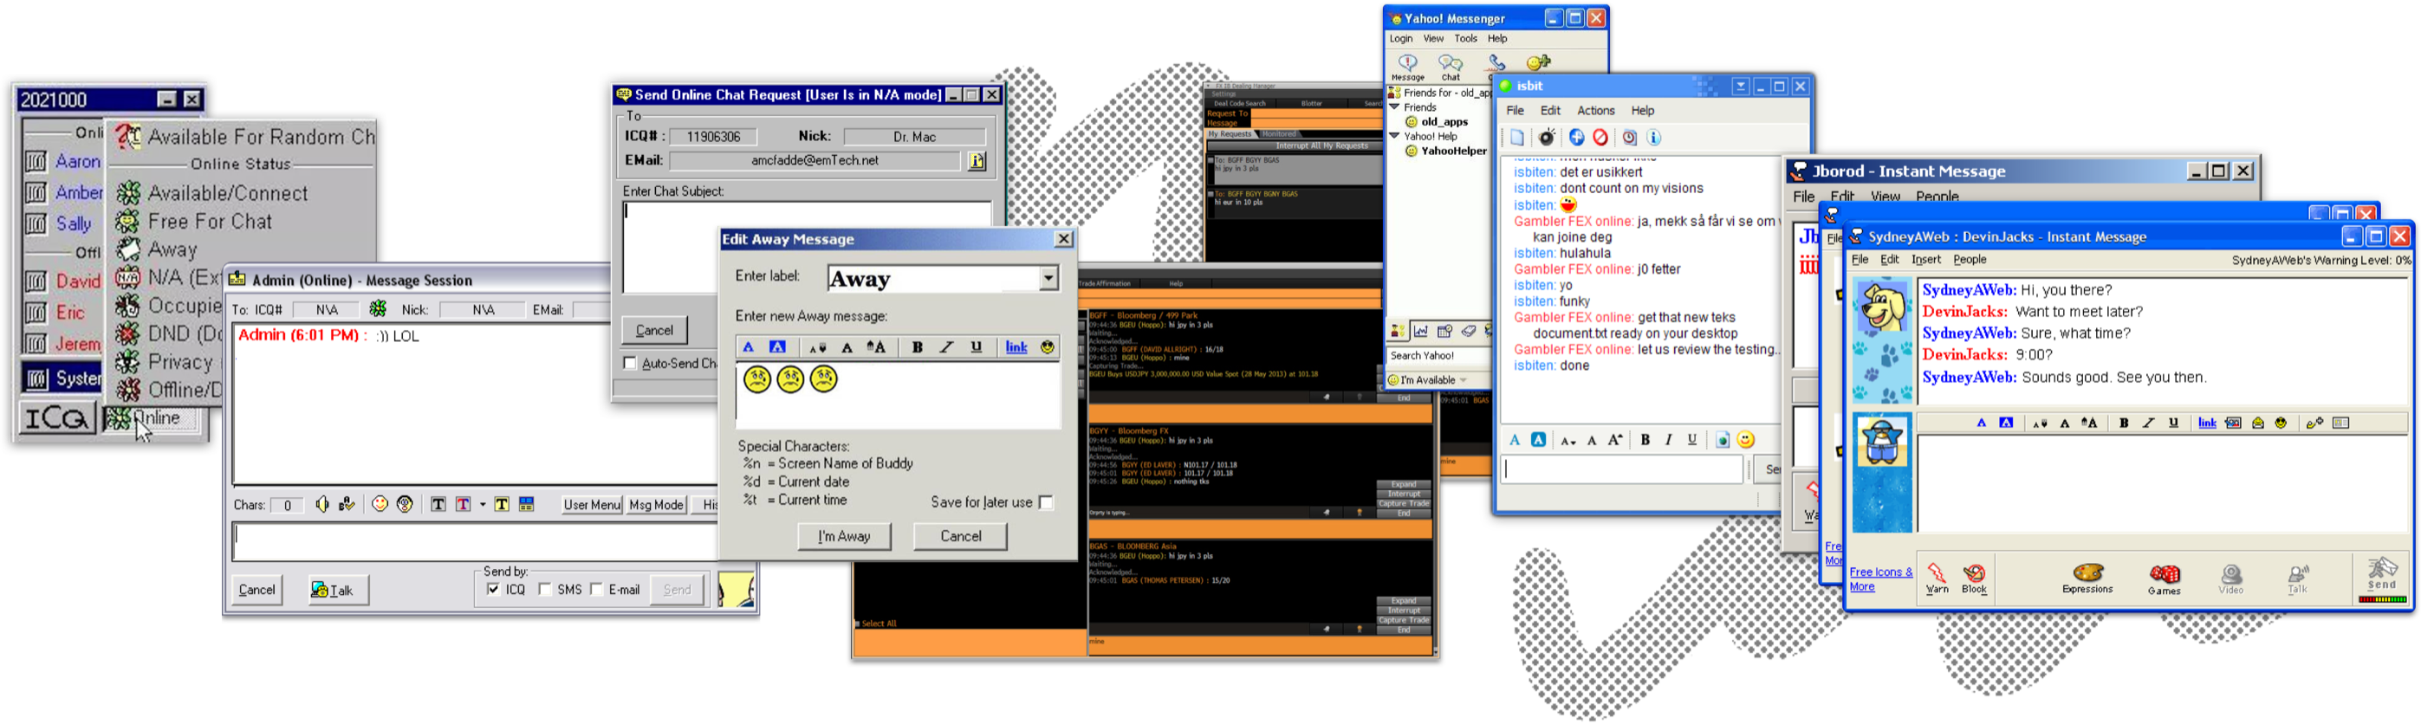Toggle underline in Edit Away Message toolbar

[x=977, y=347]
